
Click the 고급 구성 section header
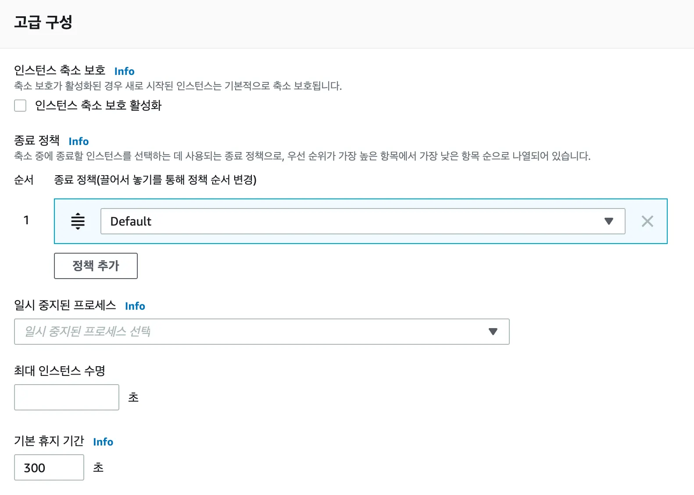click(x=43, y=22)
